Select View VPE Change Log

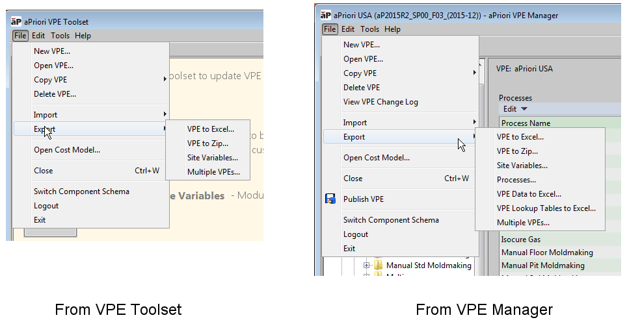coord(380,102)
